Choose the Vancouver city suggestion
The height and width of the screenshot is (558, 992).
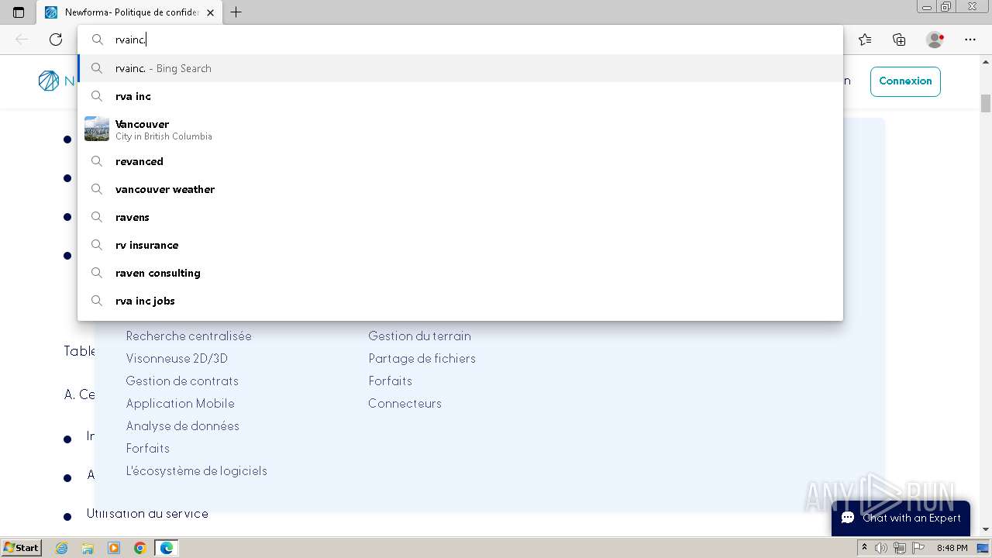tap(460, 129)
